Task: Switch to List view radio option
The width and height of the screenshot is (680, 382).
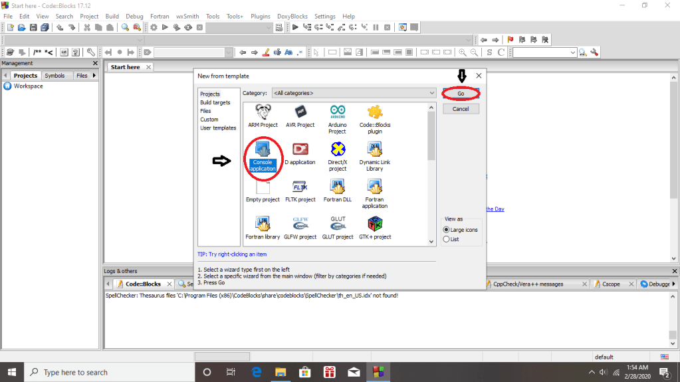Action: [x=447, y=239]
